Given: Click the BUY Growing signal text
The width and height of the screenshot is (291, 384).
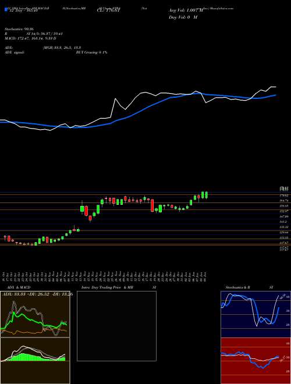Looking at the screenshot, I should (91, 52).
